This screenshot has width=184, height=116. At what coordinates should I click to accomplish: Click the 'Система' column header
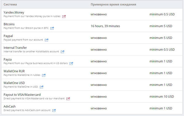tap(10, 5)
